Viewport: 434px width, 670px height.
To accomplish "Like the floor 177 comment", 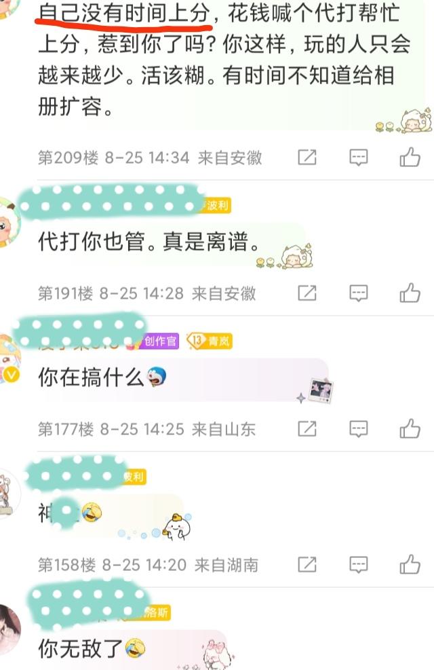I will [x=410, y=428].
